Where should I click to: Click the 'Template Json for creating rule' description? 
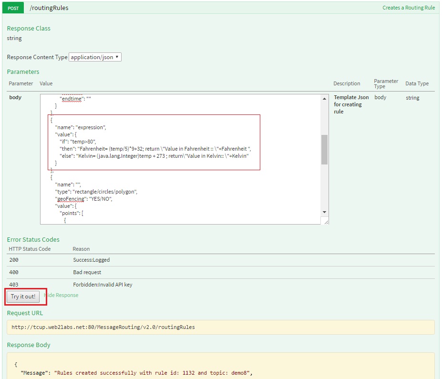tap(351, 104)
